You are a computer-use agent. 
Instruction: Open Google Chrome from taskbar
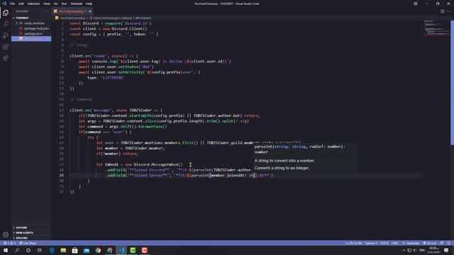[98, 250]
